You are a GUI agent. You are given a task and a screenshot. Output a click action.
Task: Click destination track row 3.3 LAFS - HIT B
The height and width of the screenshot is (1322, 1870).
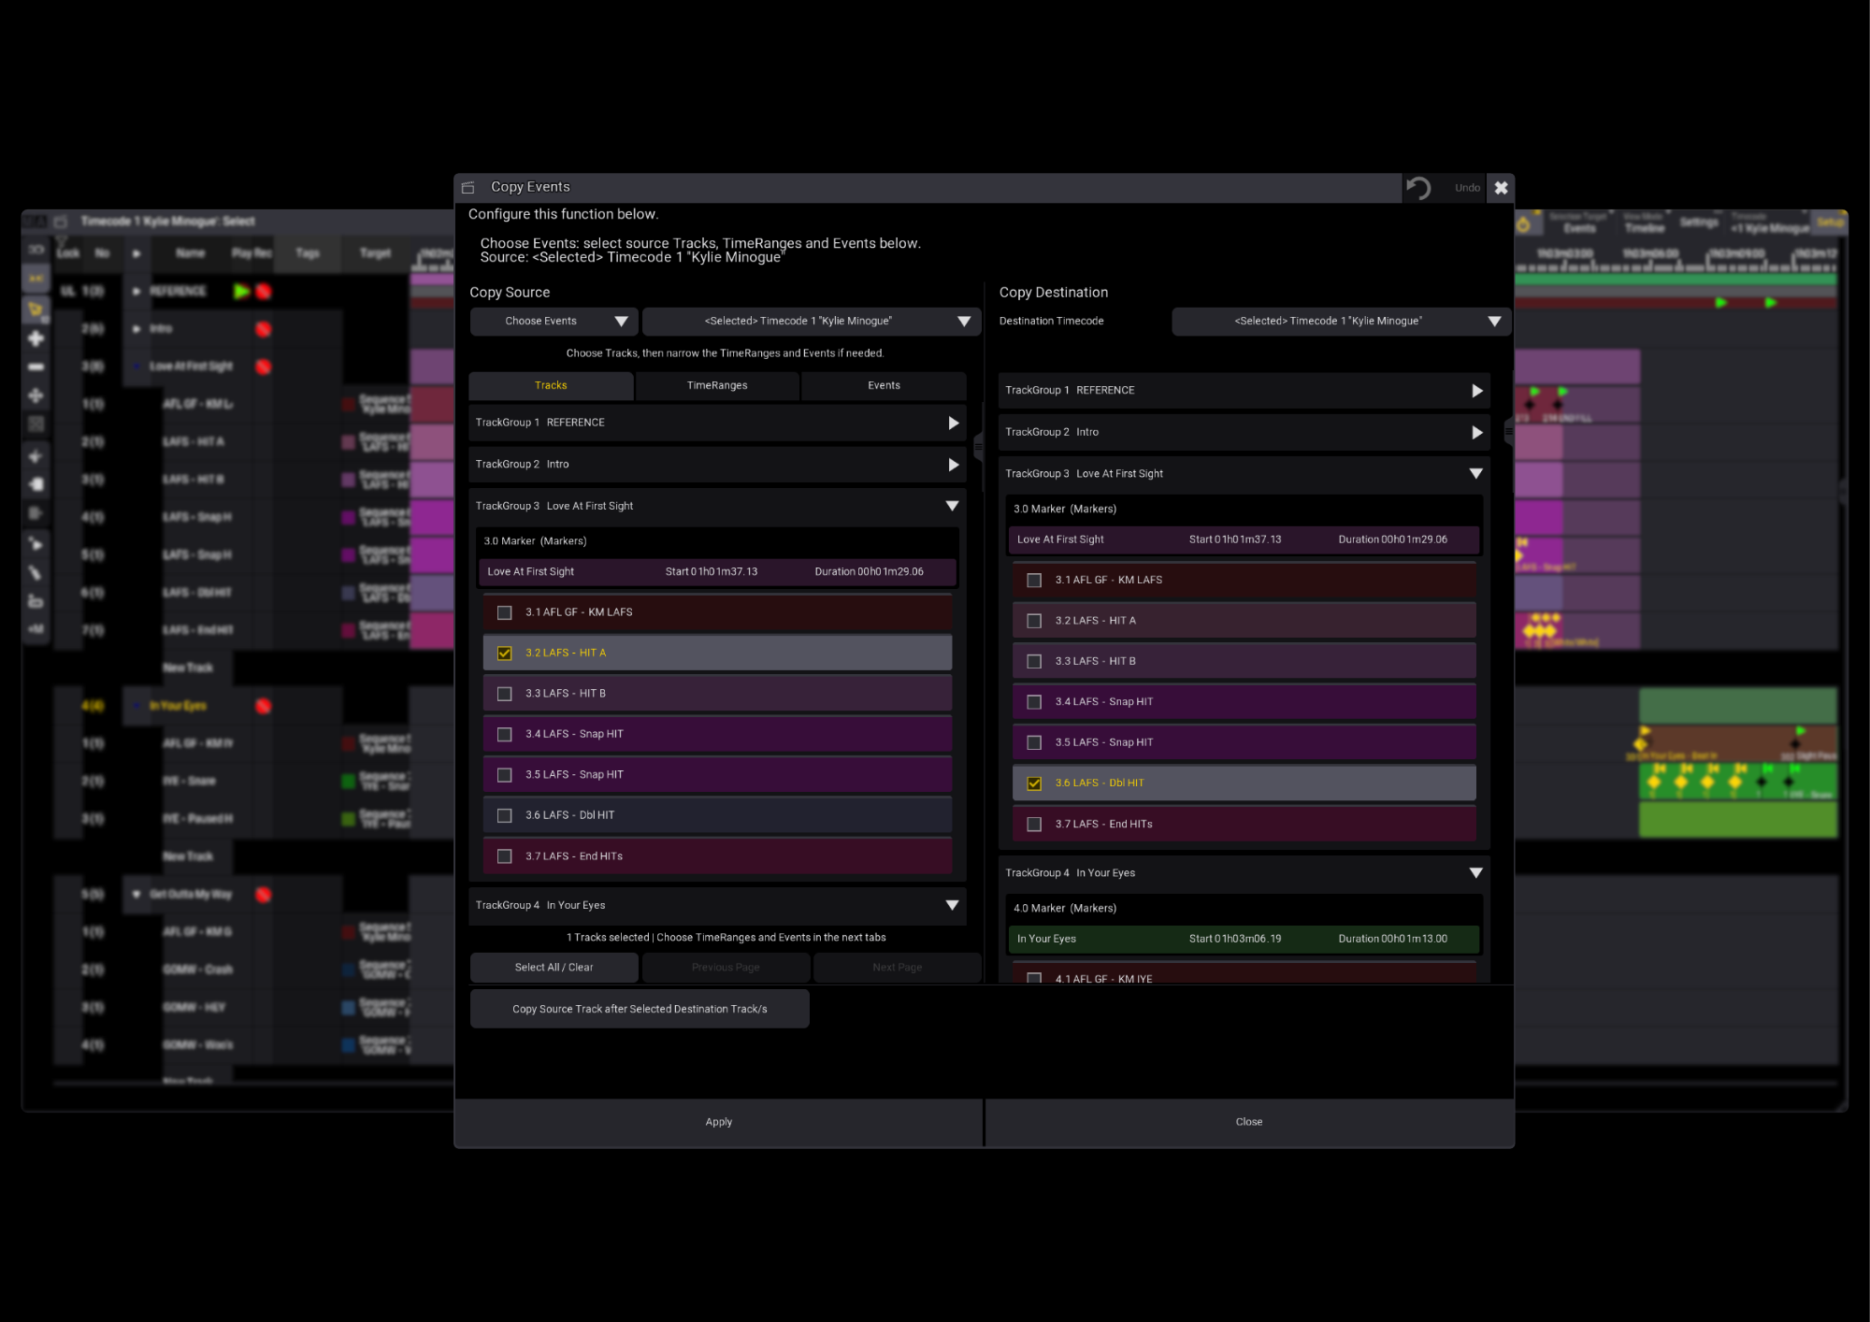(x=1244, y=662)
